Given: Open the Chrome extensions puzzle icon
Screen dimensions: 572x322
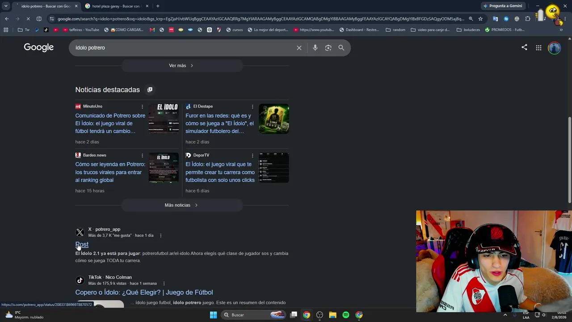Looking at the screenshot, I should click(x=528, y=19).
